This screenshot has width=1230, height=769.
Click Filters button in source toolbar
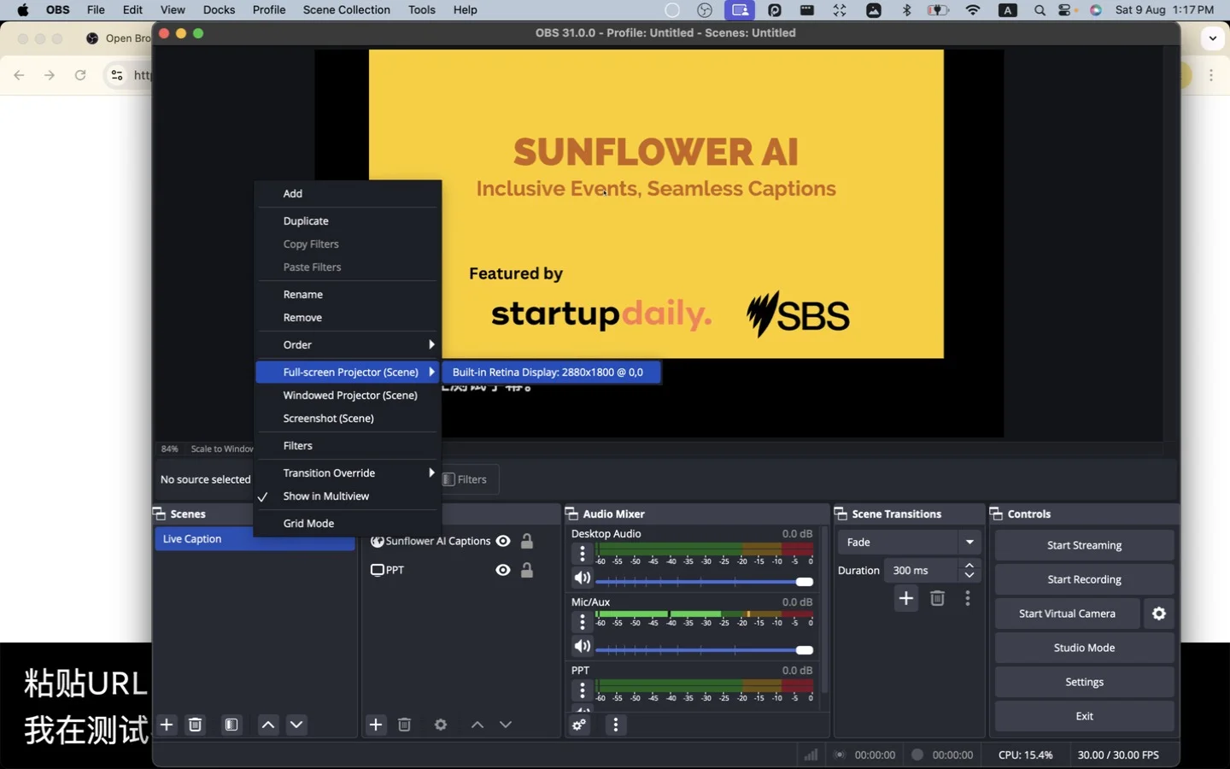pos(469,479)
